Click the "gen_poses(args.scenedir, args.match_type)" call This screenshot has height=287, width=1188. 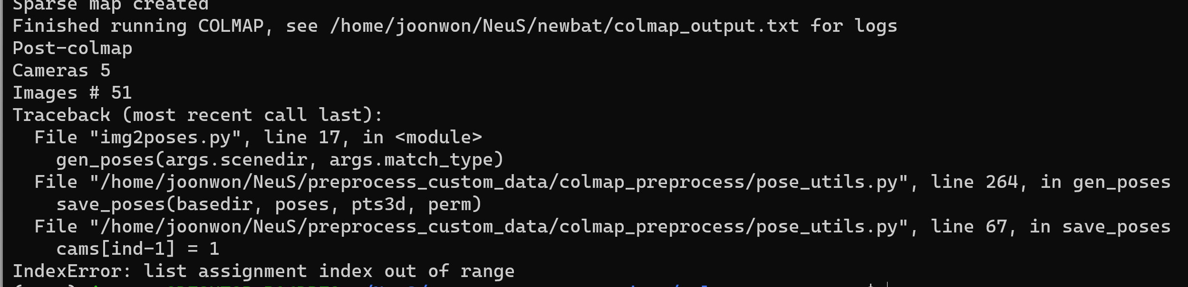point(280,160)
